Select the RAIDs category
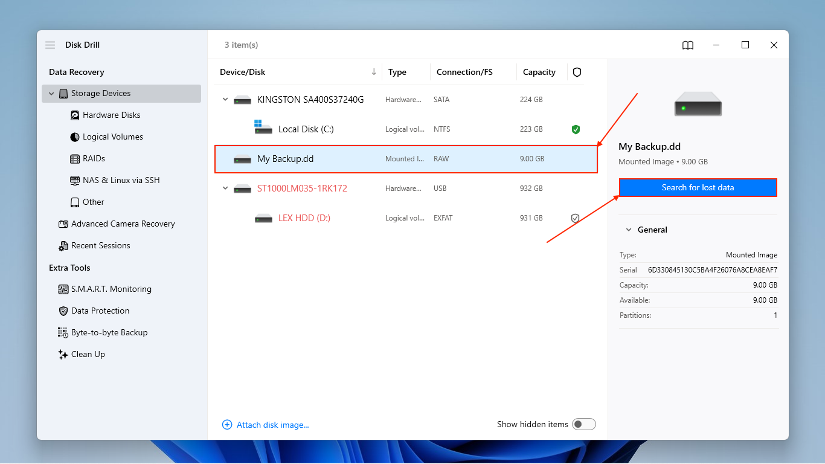Screen dimensions: 825x464 pos(94,158)
